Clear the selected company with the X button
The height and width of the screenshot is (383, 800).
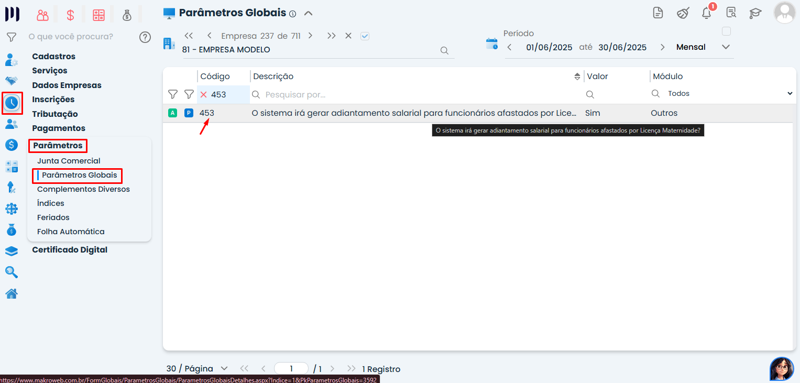348,36
